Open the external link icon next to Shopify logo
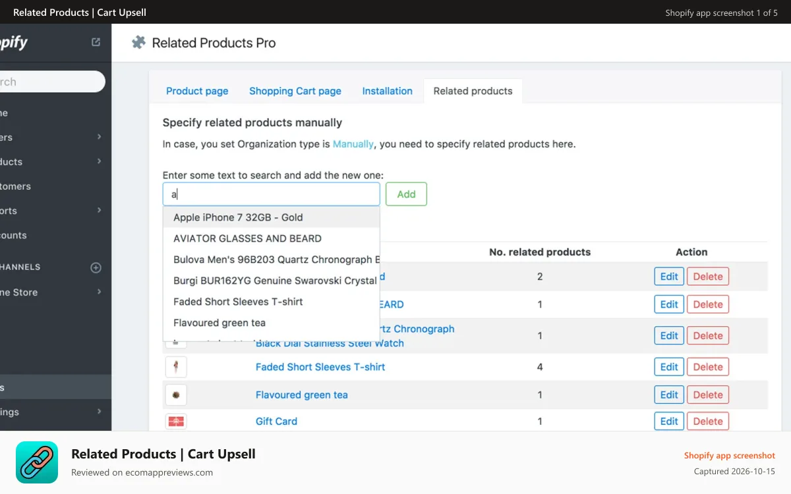 pos(96,42)
